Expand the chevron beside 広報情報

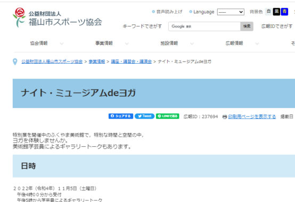click(x=257, y=44)
